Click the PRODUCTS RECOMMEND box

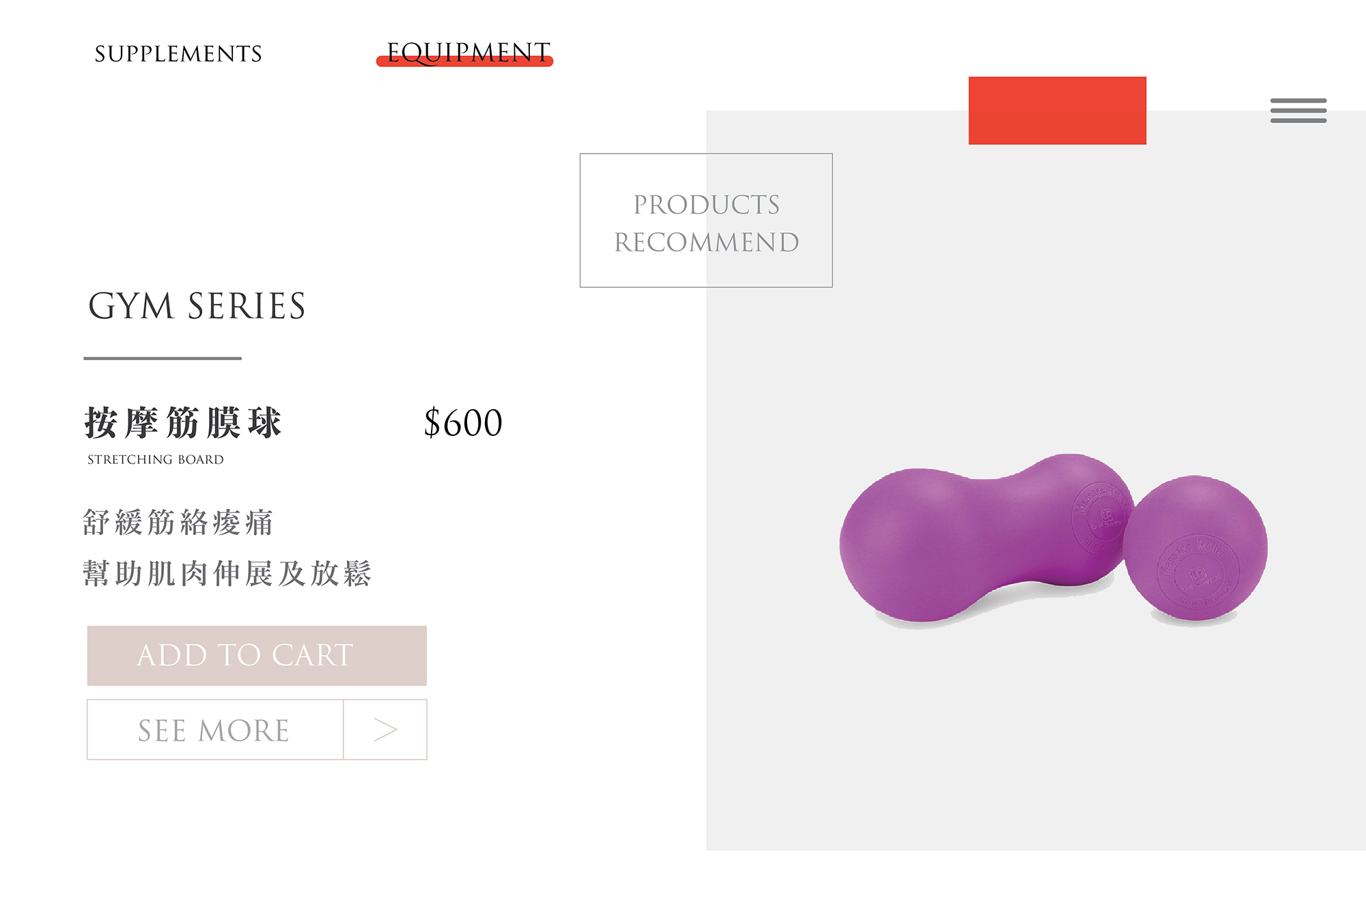[706, 220]
